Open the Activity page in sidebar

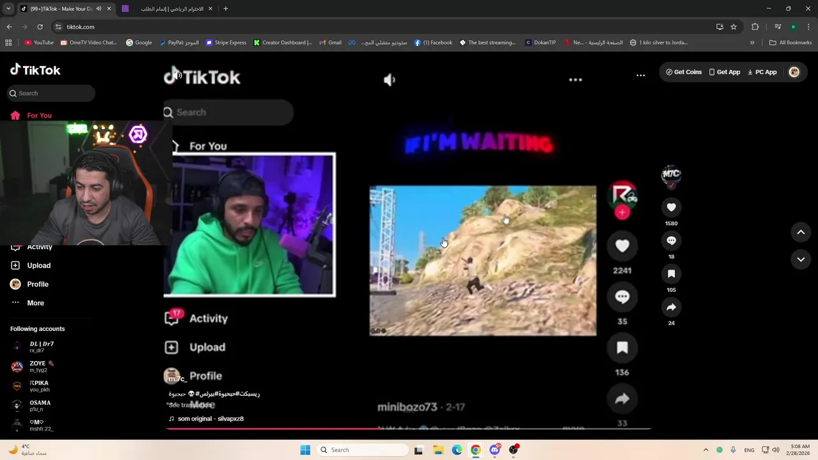pos(31,247)
